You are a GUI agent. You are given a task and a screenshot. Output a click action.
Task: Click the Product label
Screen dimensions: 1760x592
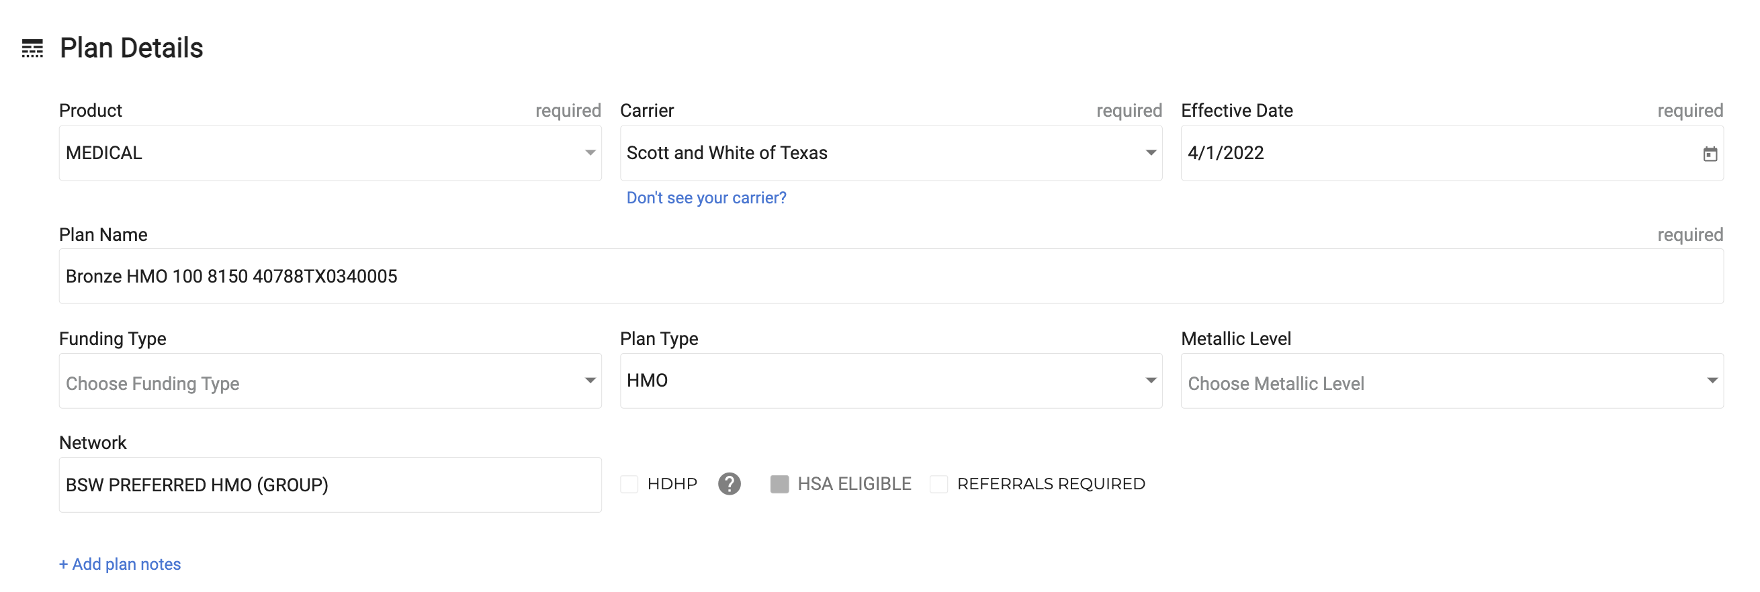tap(90, 111)
